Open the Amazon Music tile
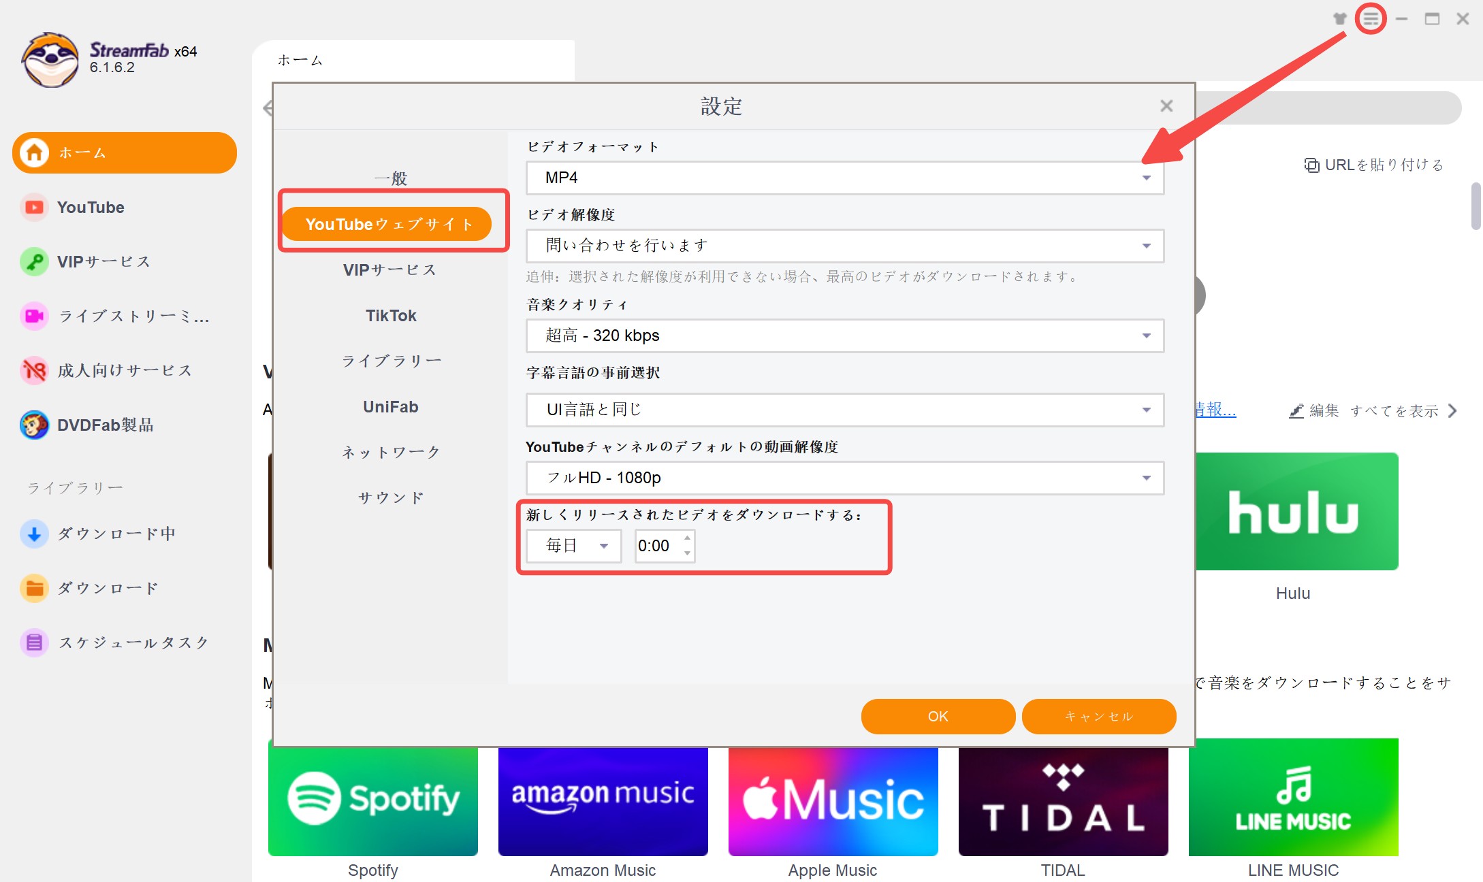 point(603,801)
